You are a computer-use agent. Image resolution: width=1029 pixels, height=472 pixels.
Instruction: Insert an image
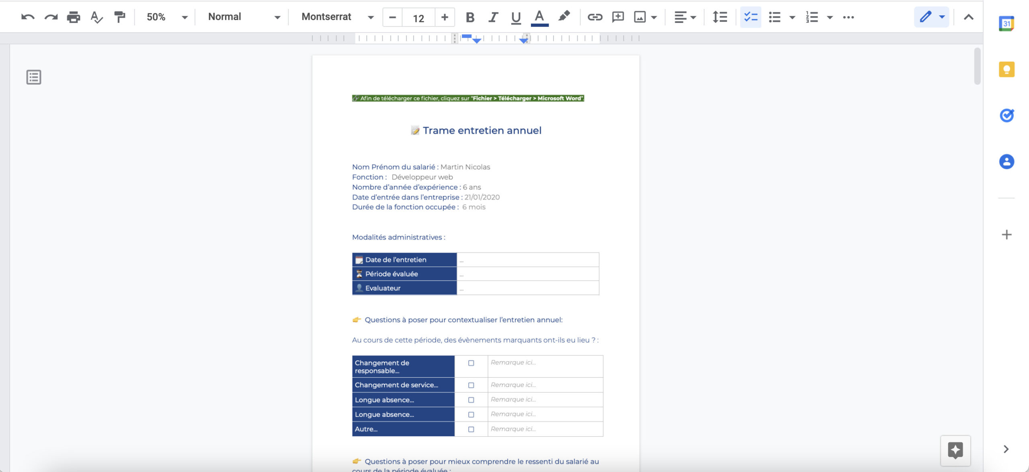[x=640, y=17]
